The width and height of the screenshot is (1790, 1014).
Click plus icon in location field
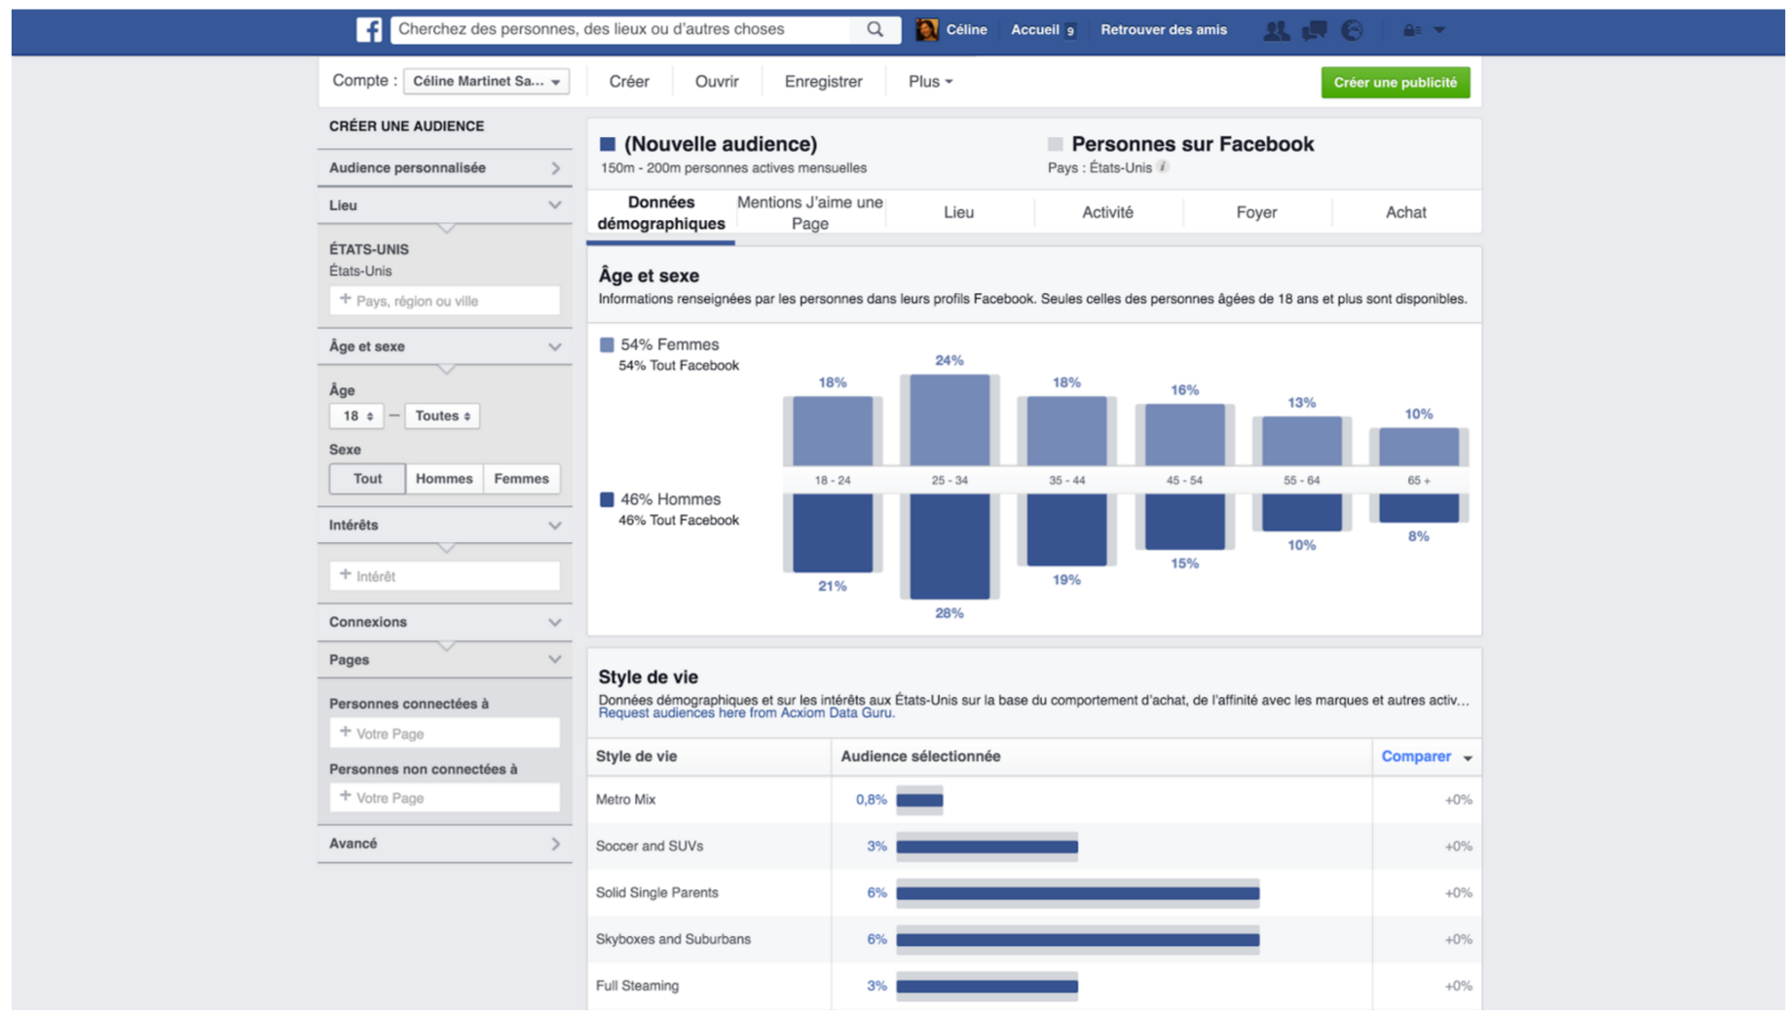(345, 300)
